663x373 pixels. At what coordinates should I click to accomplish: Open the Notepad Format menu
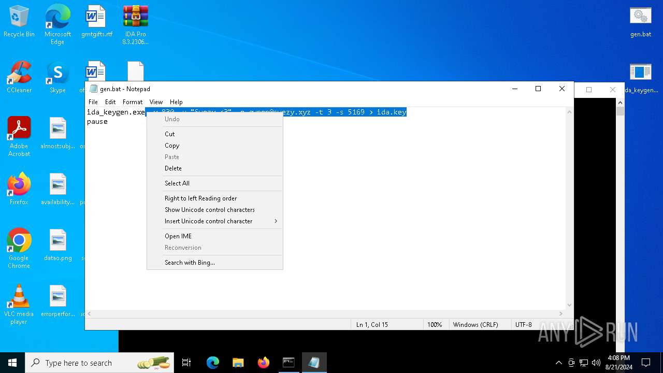[133, 102]
